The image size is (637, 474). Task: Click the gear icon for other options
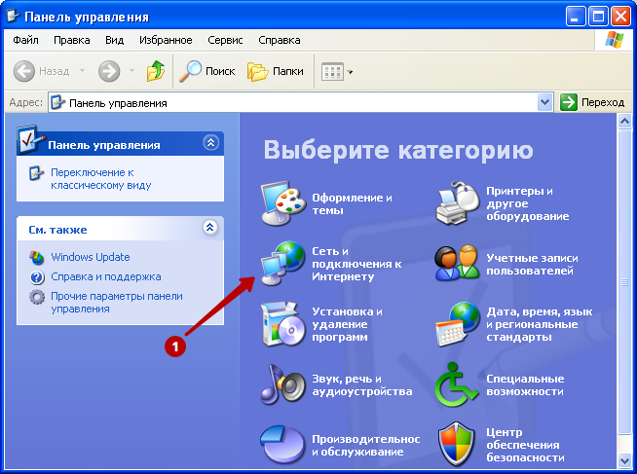click(x=37, y=297)
